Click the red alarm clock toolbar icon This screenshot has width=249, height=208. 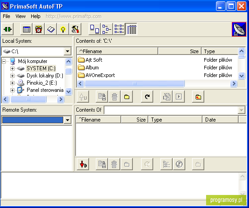tap(38, 29)
